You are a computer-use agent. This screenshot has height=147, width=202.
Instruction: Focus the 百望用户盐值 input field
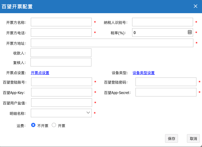pos(62,103)
